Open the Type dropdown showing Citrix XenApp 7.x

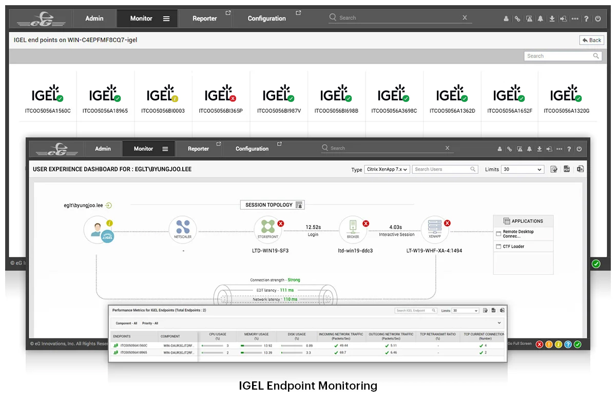click(387, 169)
